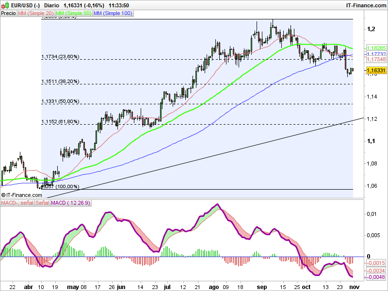This screenshot has height=291, width=388.
Task: Click the may month label on time axis
Action: [73, 287]
